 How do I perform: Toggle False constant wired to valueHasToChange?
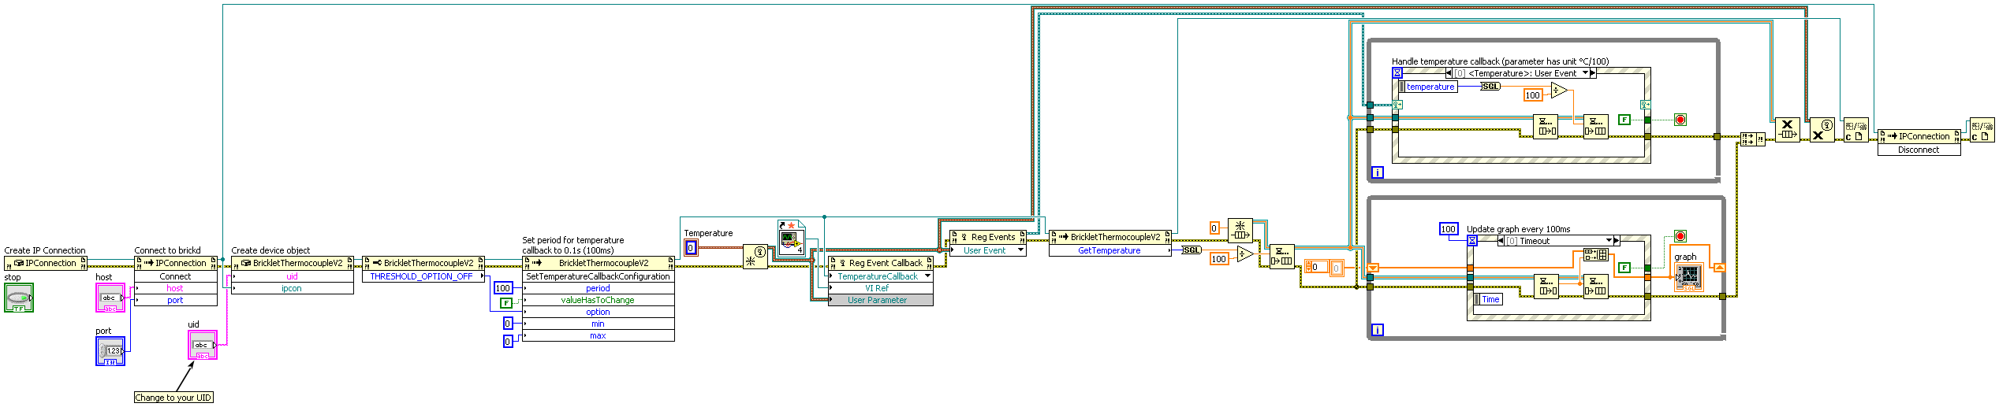point(506,302)
